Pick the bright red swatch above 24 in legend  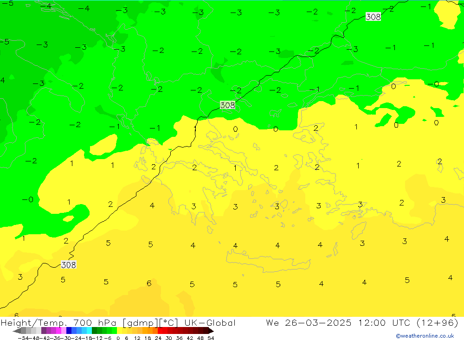pyautogui.click(x=160, y=331)
